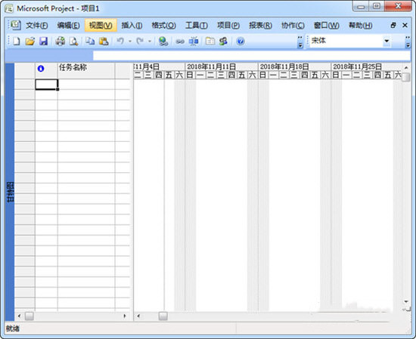Open the 宋体 font name dropdown
Viewport: 416px width, 339px height.
387,41
